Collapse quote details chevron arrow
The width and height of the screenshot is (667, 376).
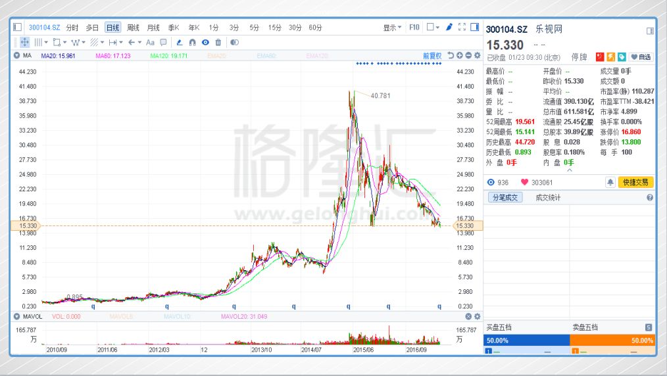tap(570, 170)
